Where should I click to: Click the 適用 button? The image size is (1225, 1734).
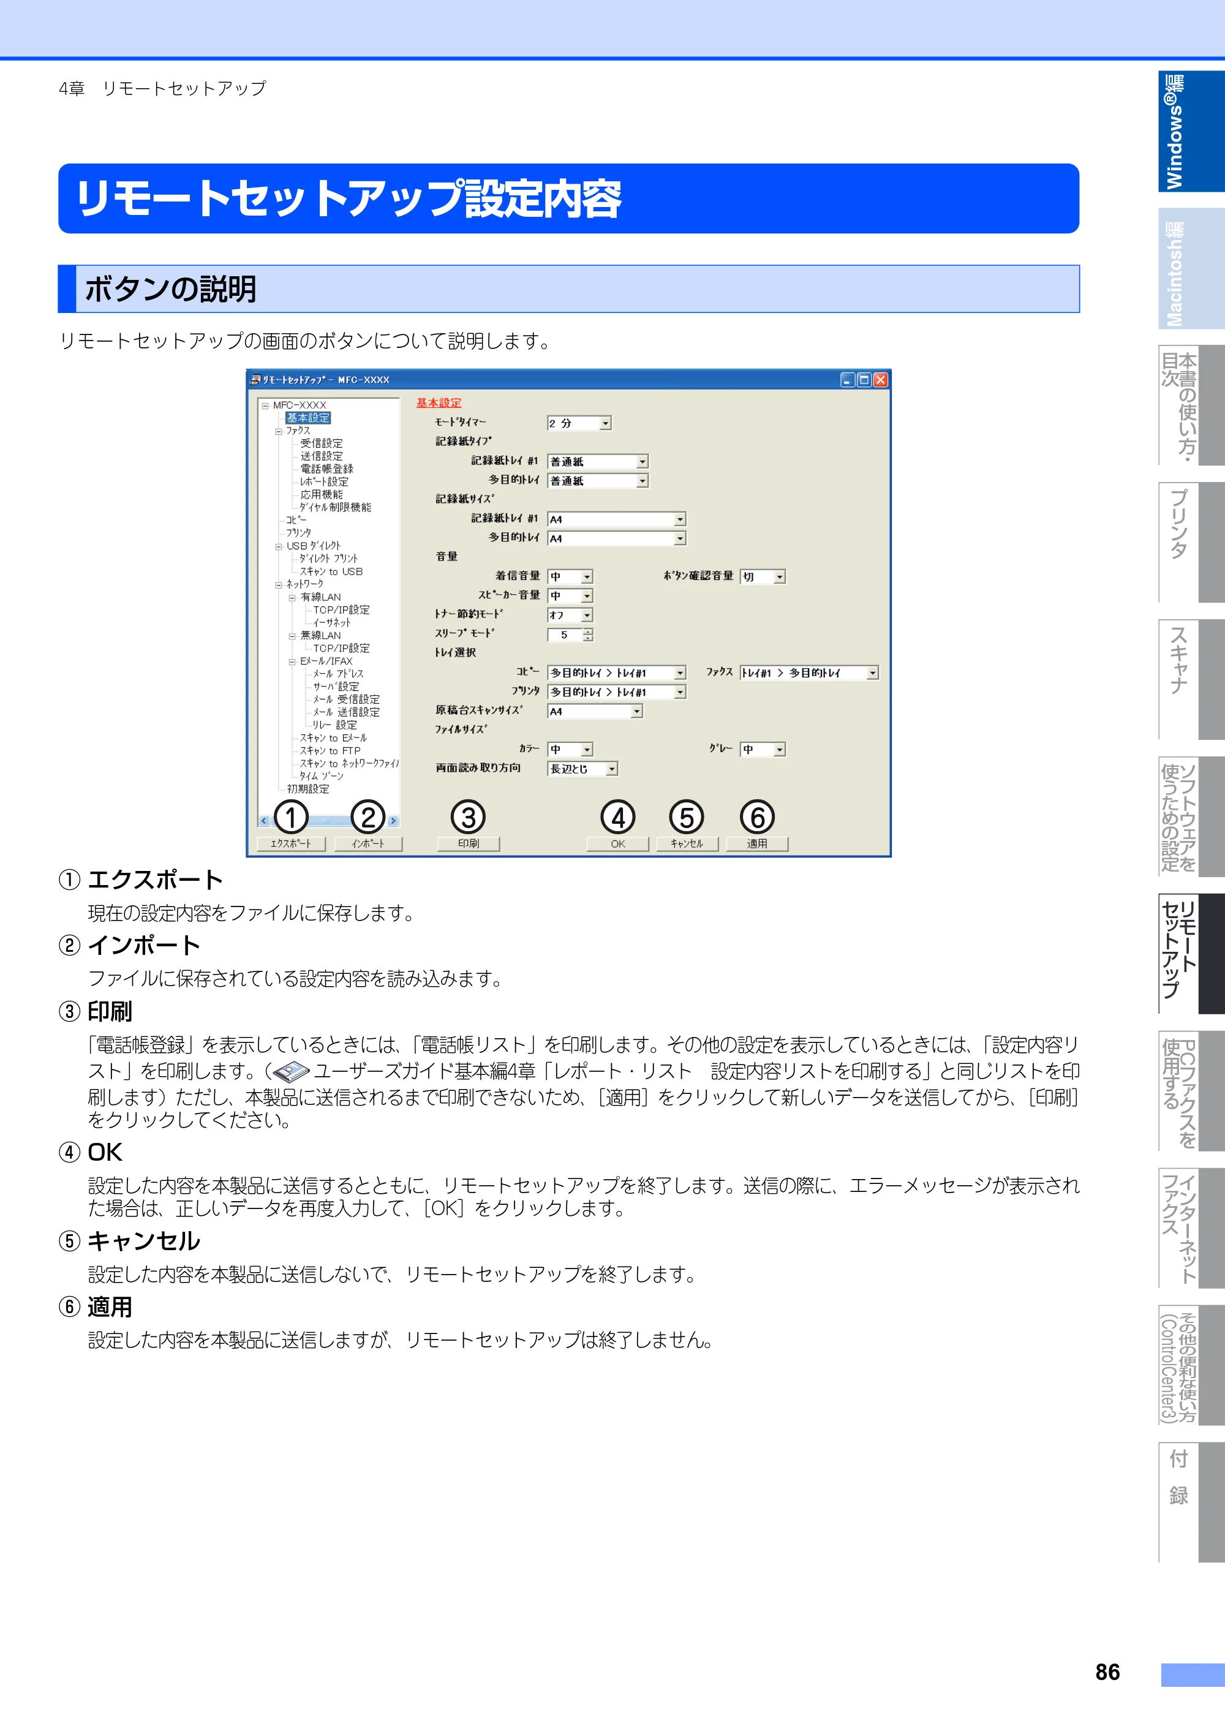click(757, 843)
